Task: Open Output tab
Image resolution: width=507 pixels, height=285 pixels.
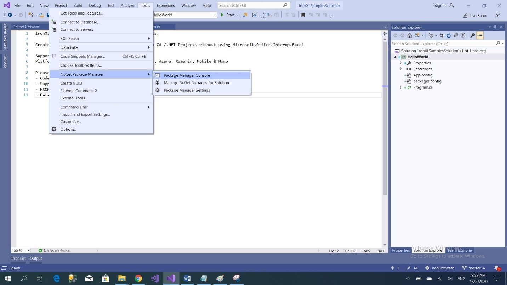Action: (x=36, y=258)
